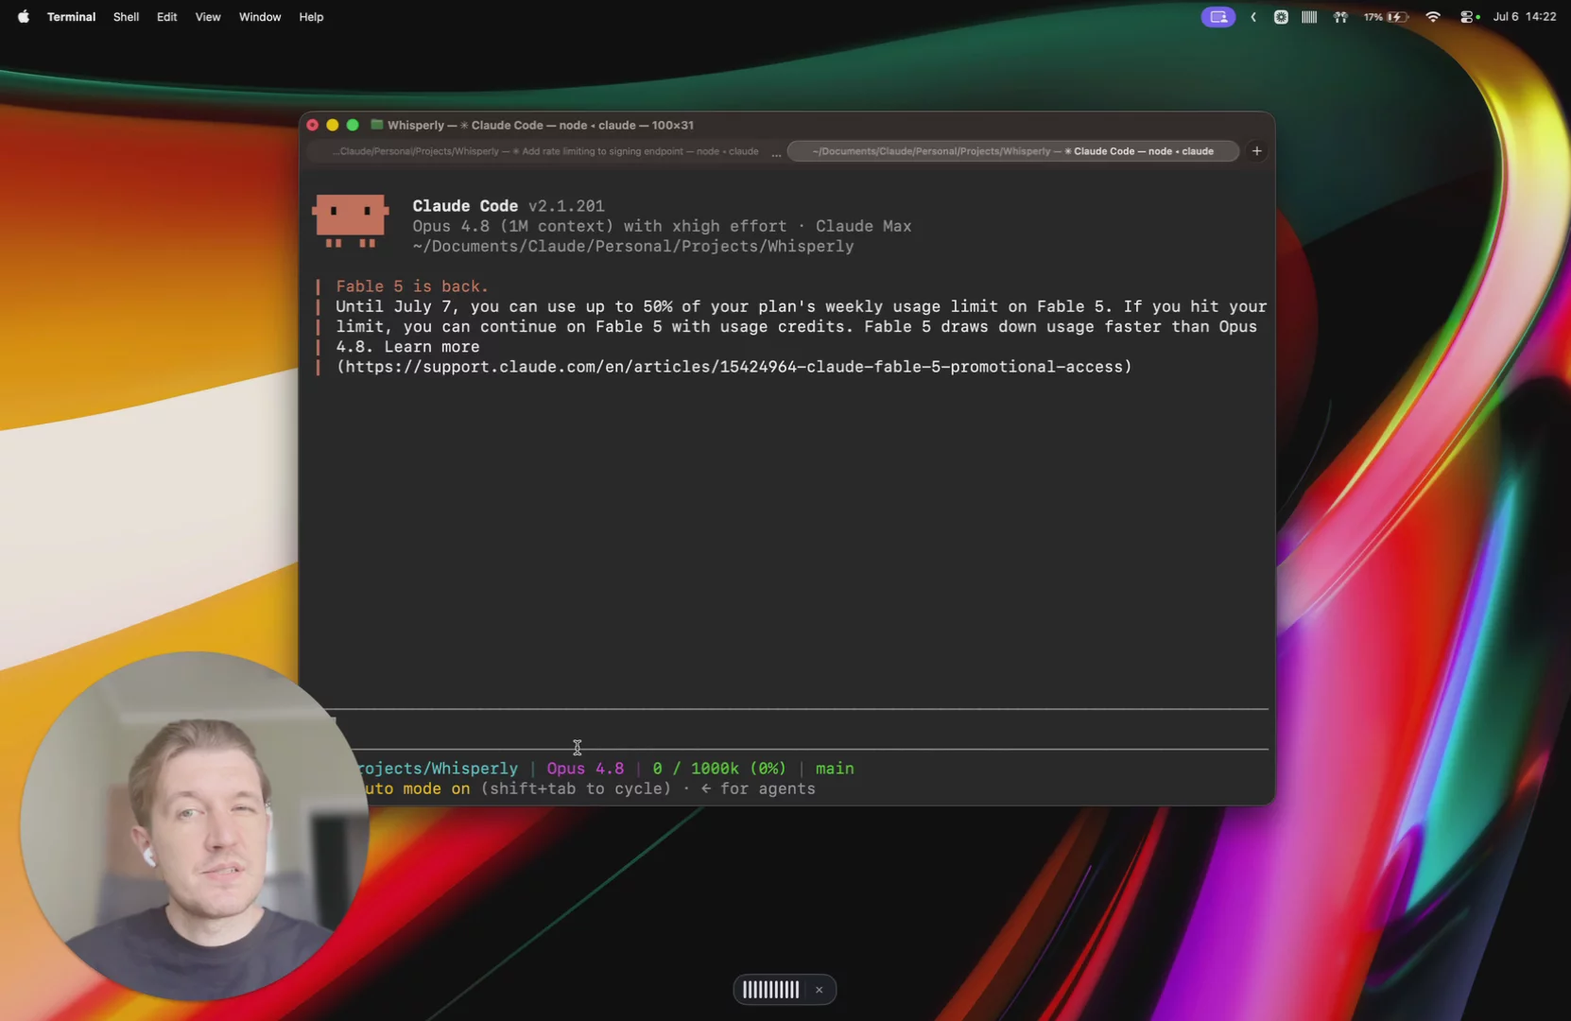Viewport: 1571px width, 1021px height.
Task: Click the sun-shaped menu bar app icon
Action: pos(1281,17)
